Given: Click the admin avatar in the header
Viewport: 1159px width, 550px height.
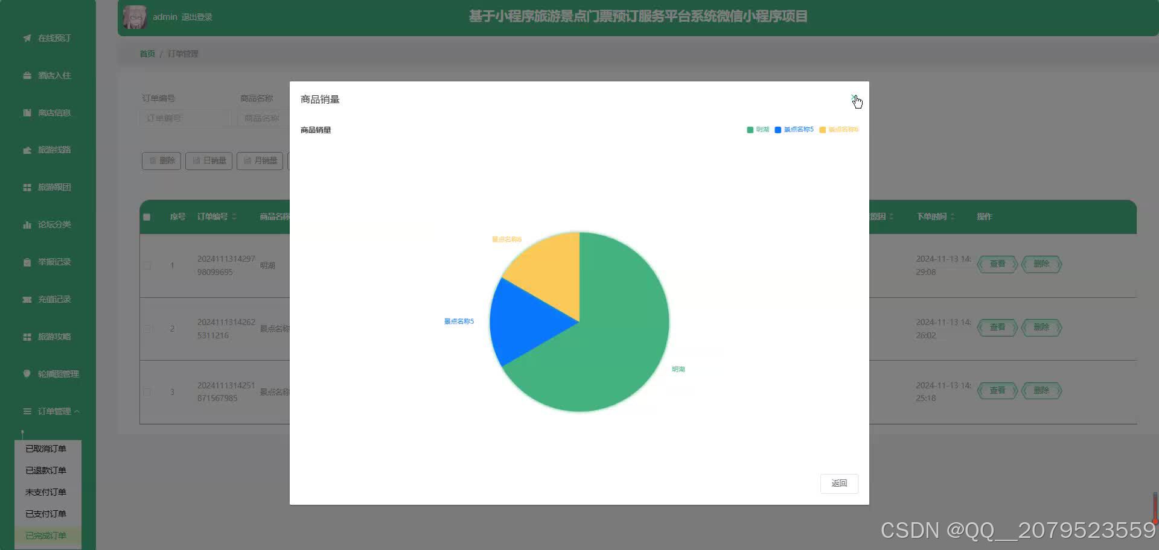Looking at the screenshot, I should pos(135,17).
